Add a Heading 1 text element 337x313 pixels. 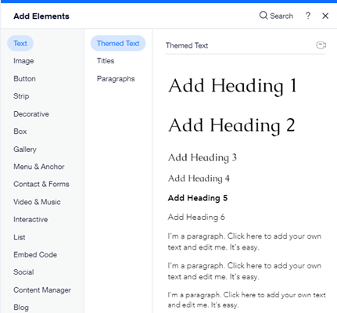coord(232,86)
